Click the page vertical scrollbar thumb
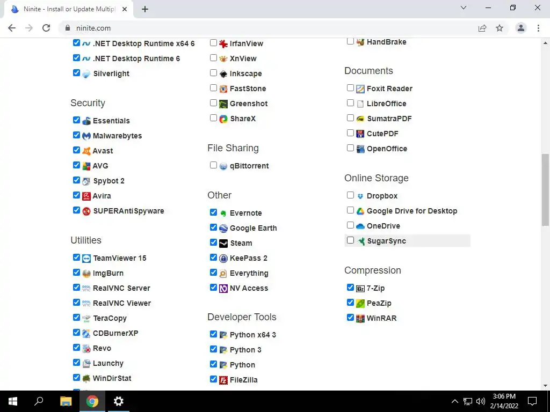The height and width of the screenshot is (412, 550). point(545,189)
